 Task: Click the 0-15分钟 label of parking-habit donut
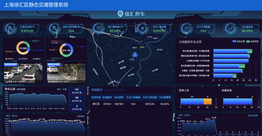80,47
